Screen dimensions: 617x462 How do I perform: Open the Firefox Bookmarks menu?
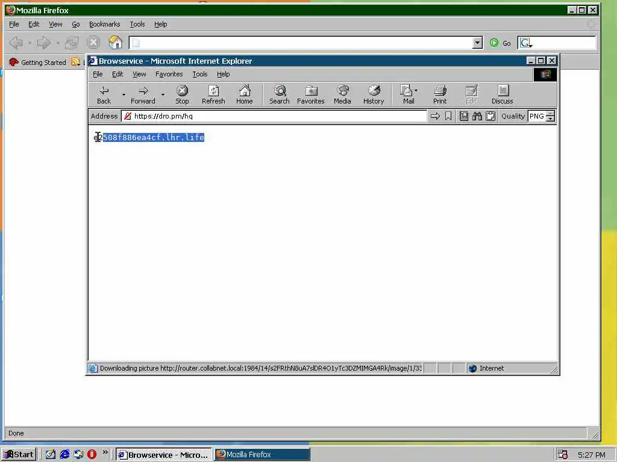tap(104, 24)
